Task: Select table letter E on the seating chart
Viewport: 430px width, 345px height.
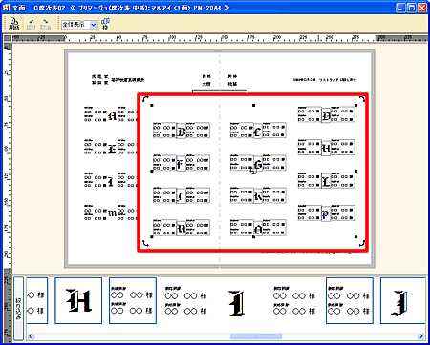Action: [112, 149]
